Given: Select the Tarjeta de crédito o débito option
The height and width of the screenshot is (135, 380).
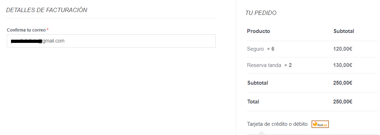Looking at the screenshot, I should tap(277, 124).
